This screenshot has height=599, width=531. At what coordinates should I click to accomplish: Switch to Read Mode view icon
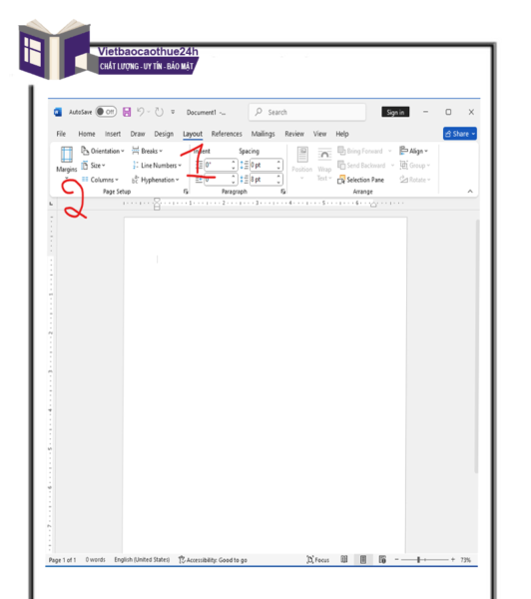pyautogui.click(x=343, y=559)
